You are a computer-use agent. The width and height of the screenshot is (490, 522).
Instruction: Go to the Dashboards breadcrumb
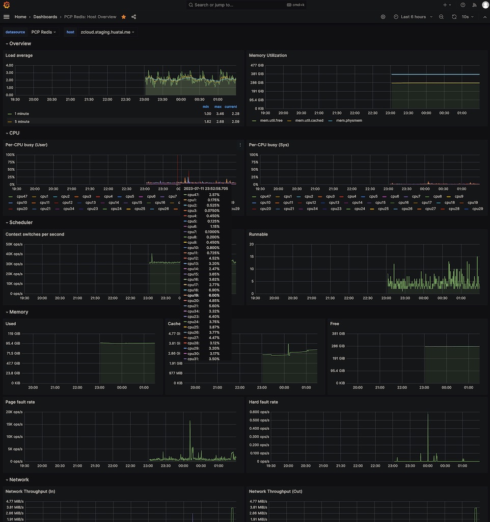(x=45, y=17)
